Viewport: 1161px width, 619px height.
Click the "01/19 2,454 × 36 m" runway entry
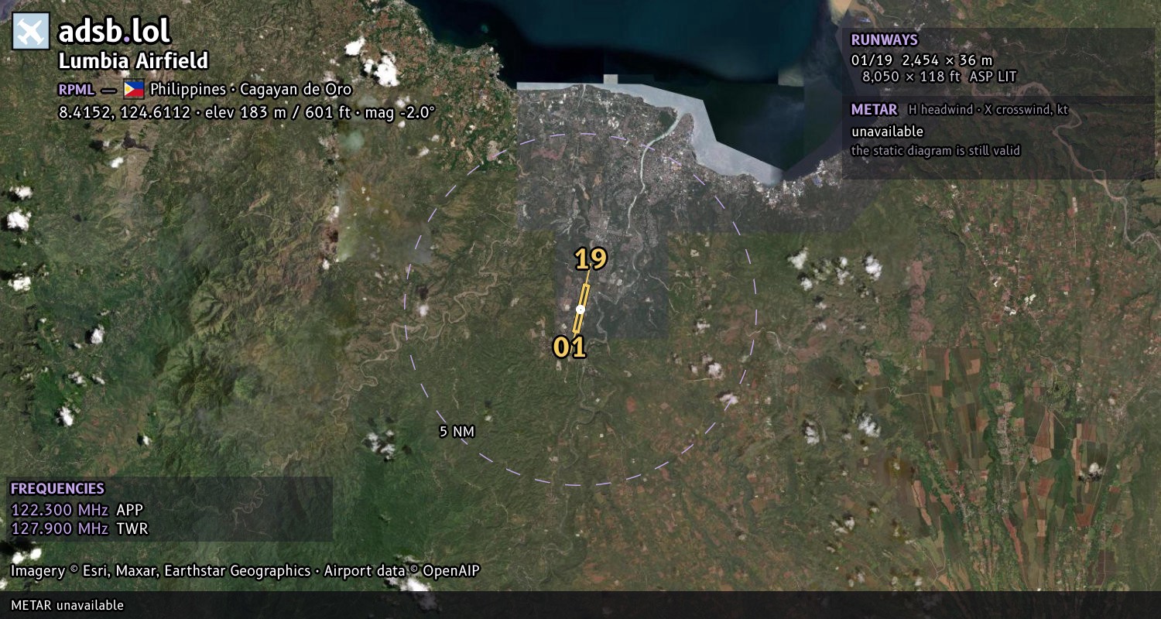(x=922, y=60)
